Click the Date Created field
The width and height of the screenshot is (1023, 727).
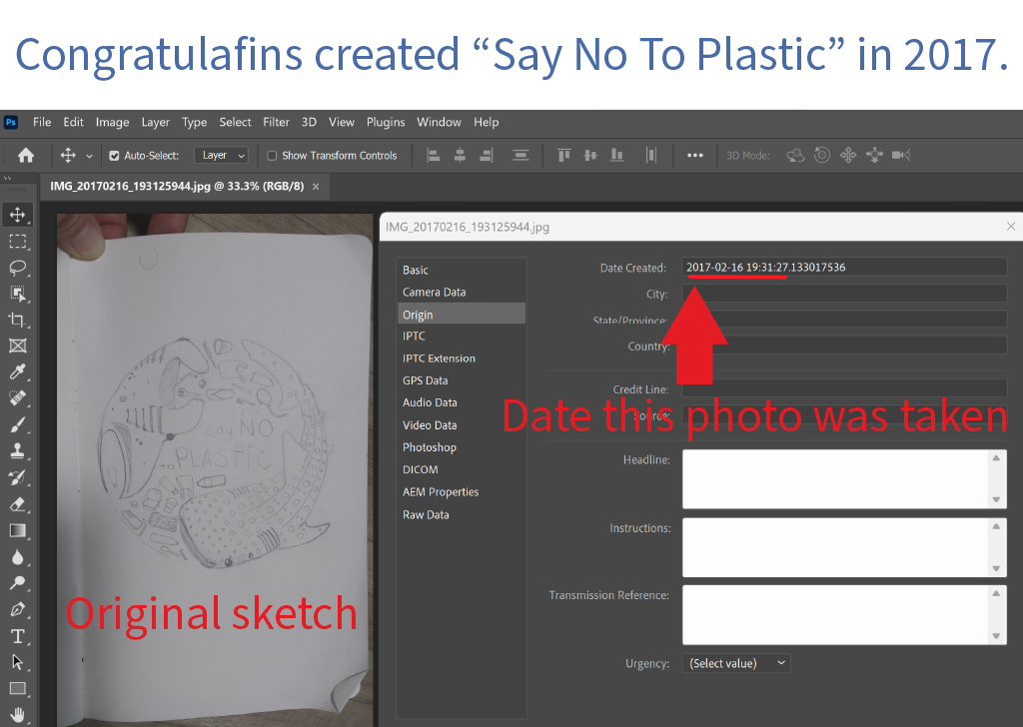844,268
